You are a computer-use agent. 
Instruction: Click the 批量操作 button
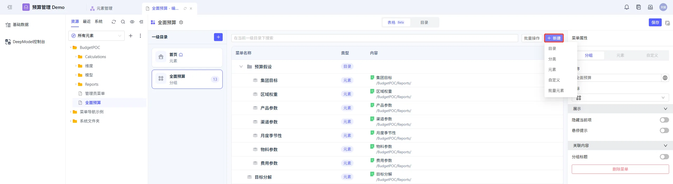pos(532,38)
